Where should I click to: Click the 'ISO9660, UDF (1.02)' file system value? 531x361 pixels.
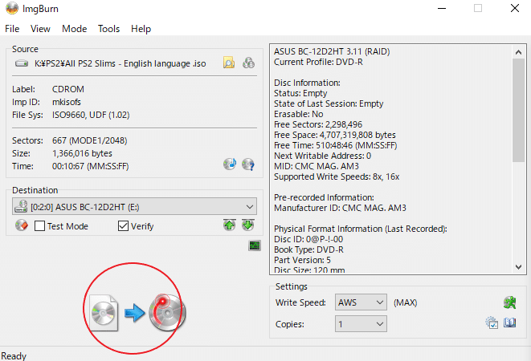click(91, 115)
